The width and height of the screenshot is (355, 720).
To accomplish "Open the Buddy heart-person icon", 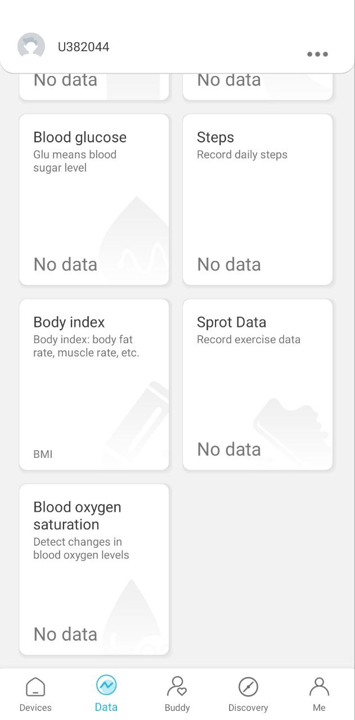I will coord(177,687).
